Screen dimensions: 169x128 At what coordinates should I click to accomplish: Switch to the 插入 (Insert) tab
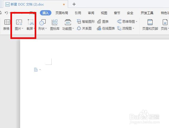pos(45,13)
